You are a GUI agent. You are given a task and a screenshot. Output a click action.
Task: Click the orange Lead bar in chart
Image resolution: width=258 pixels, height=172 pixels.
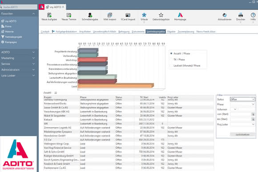pos(116,85)
